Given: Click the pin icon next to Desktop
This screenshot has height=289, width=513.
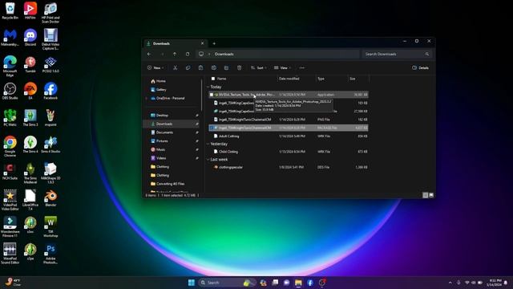Looking at the screenshot, I should (197, 116).
